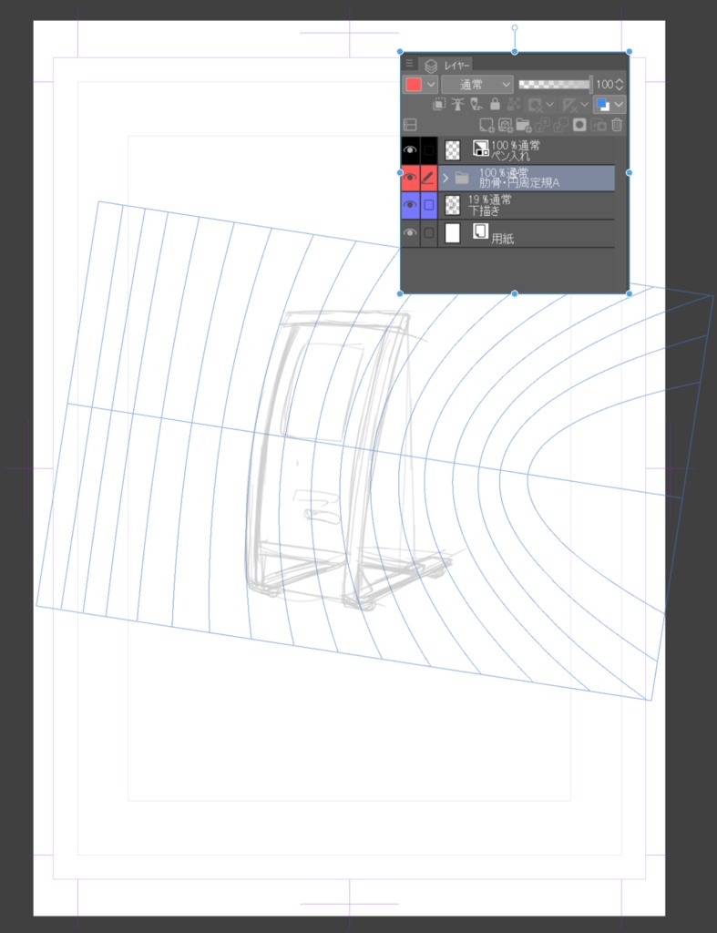Create a new raster layer icon

pyautogui.click(x=487, y=124)
